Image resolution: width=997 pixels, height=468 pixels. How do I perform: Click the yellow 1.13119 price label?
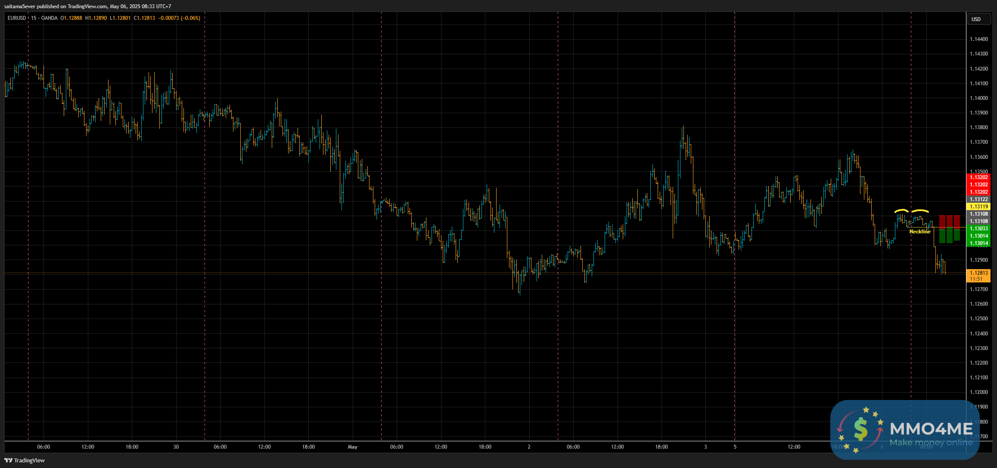tap(978, 207)
